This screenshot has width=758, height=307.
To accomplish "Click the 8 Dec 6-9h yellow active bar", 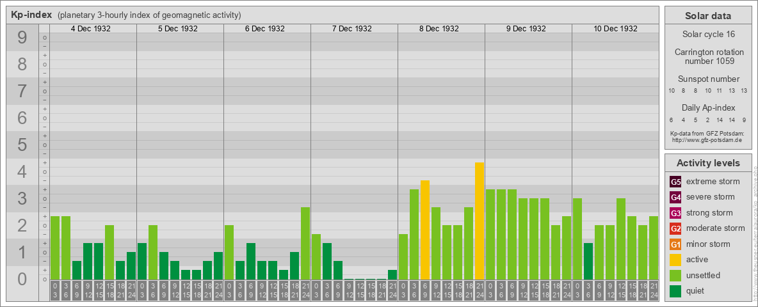I will click(425, 230).
